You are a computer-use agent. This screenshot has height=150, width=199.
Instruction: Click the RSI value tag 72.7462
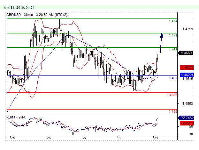click(186, 118)
